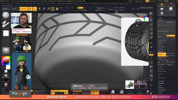Choose the MaskLasso brush icon
Viewport: 178px width, 100px height.
point(113,92)
